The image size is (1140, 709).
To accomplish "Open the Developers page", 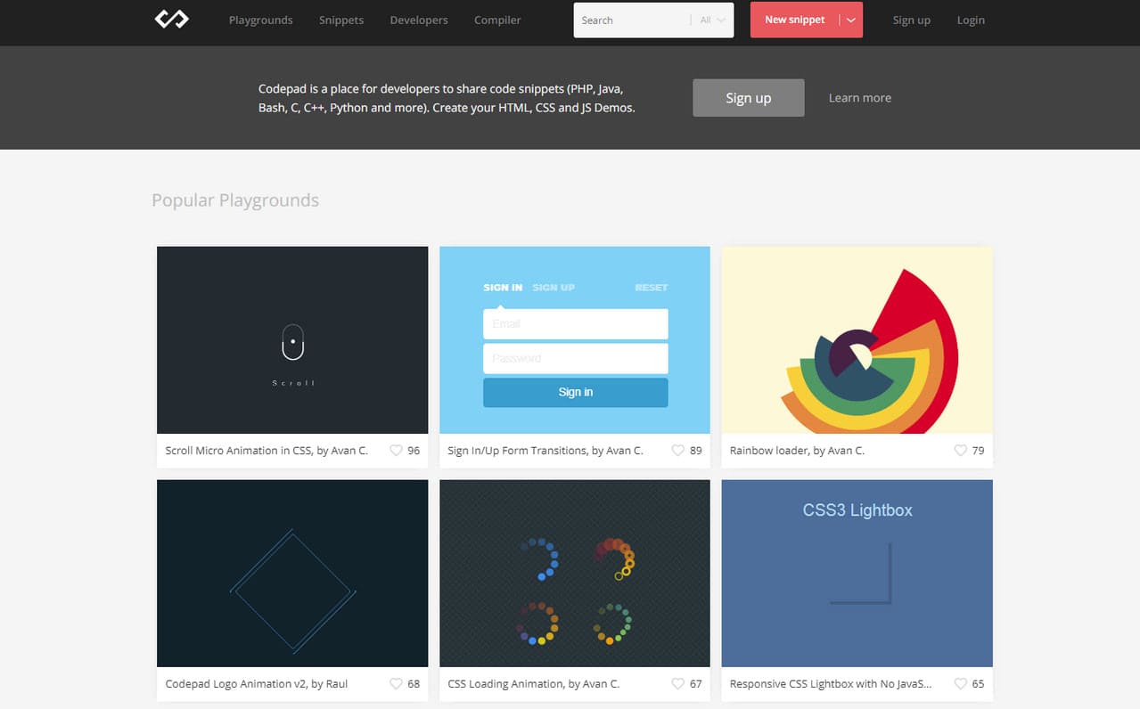I will [x=419, y=20].
